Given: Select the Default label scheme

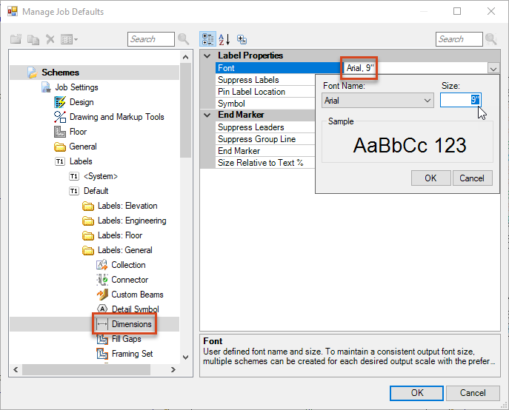Looking at the screenshot, I should pos(96,191).
